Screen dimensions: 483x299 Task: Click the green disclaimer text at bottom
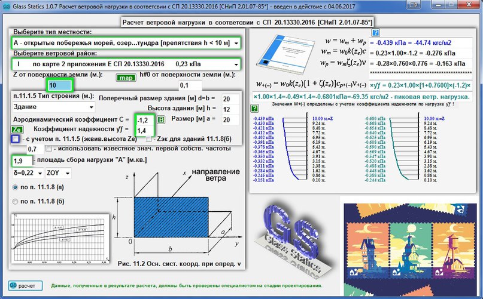coord(187,285)
